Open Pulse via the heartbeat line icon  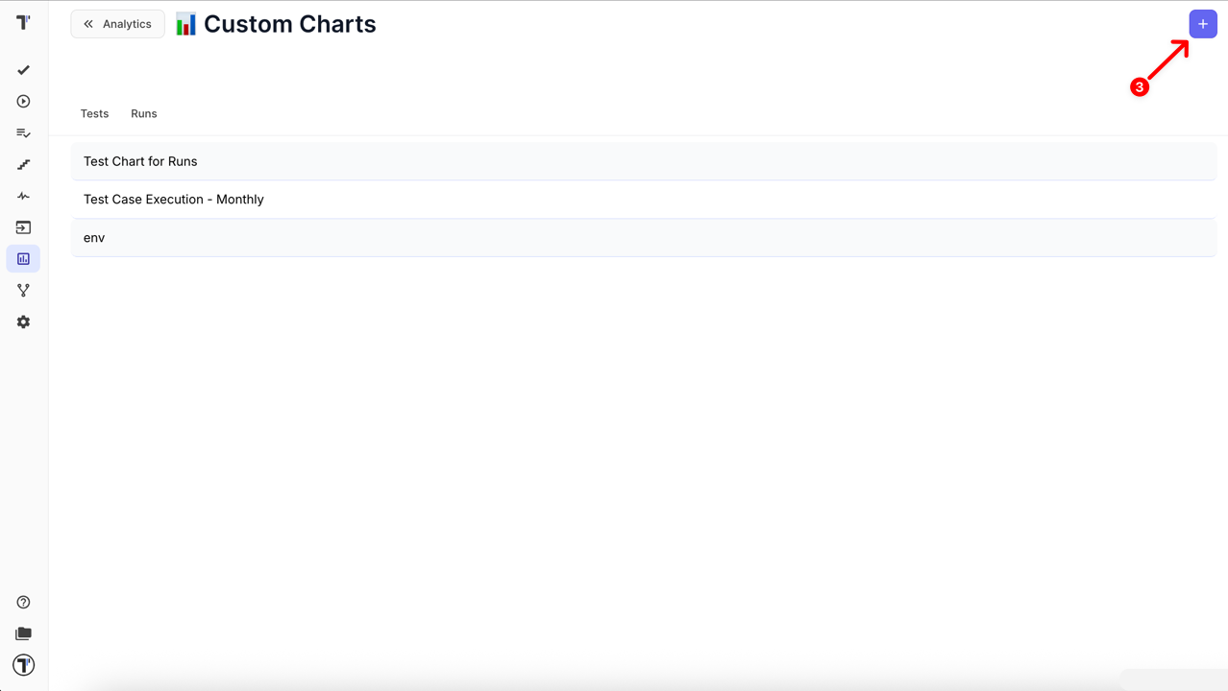coord(23,196)
